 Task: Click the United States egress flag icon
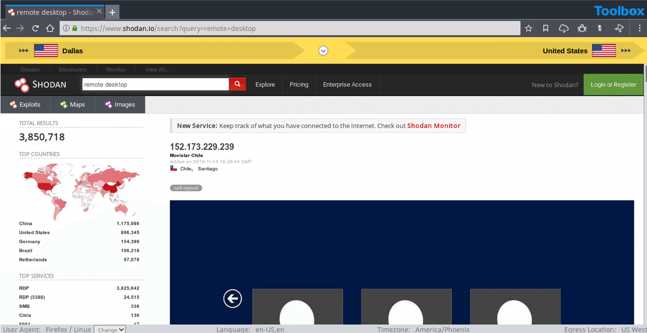point(604,50)
